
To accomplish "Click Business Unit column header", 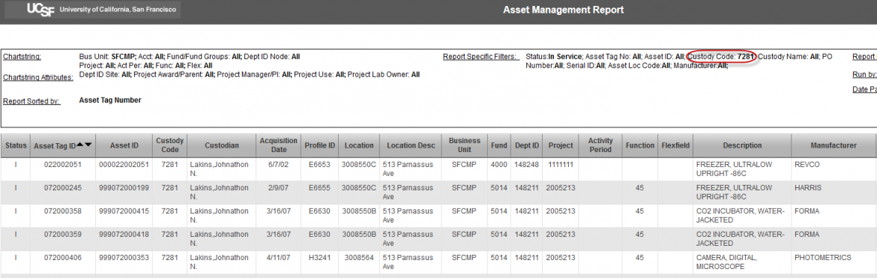I will [x=464, y=145].
